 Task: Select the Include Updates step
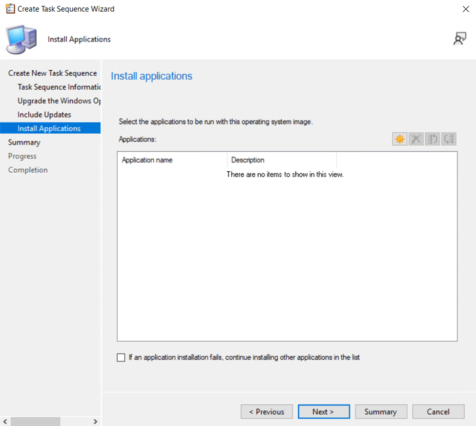pos(44,115)
